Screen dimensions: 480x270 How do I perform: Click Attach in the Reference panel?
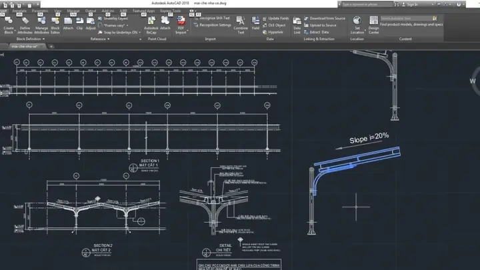68,24
